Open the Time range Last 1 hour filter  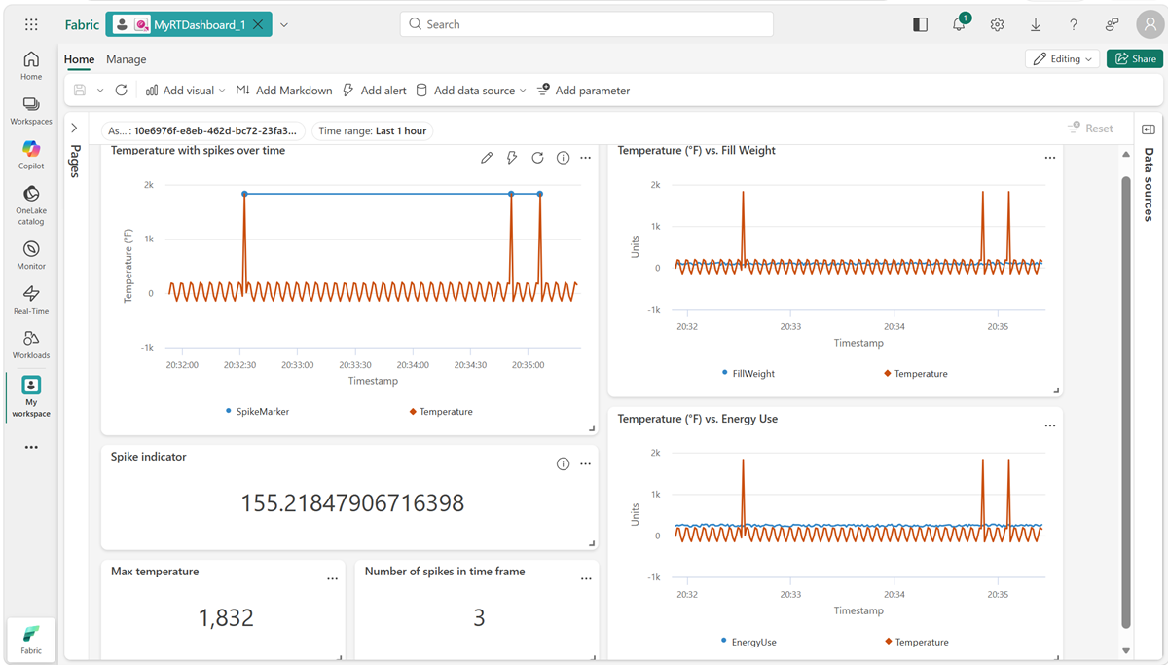373,130
